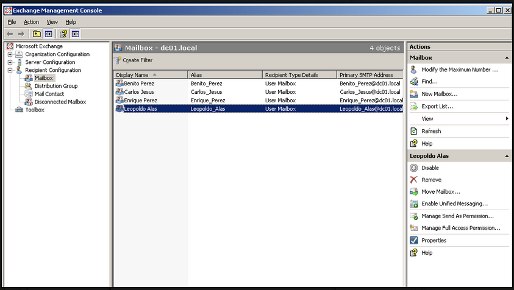
Task: Sort by the Display Name column header
Action: (x=151, y=75)
